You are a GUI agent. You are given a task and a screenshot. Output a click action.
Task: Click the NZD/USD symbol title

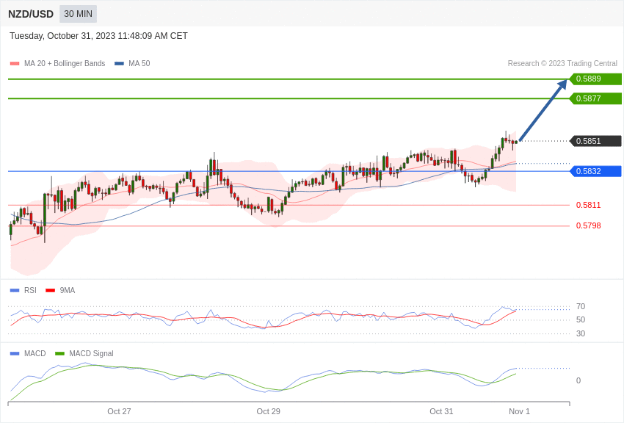click(x=31, y=14)
